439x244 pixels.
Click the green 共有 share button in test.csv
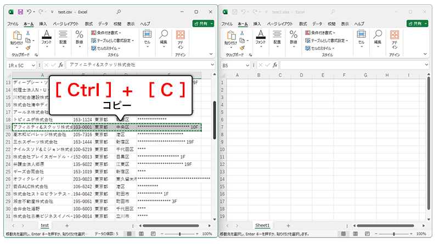pos(202,24)
